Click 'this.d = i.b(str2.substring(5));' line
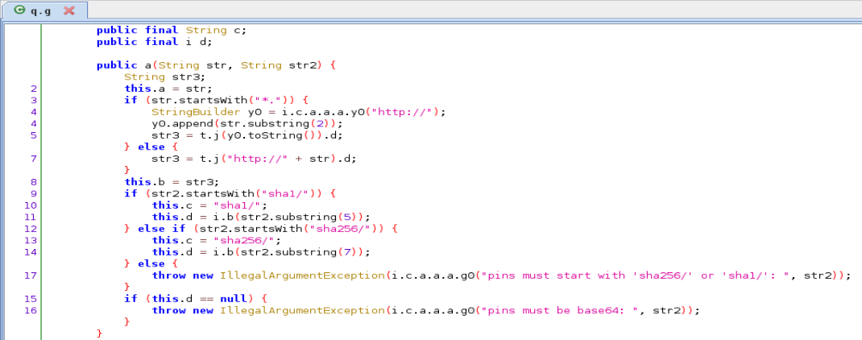Screen dimensions: 862x340 pos(260,217)
